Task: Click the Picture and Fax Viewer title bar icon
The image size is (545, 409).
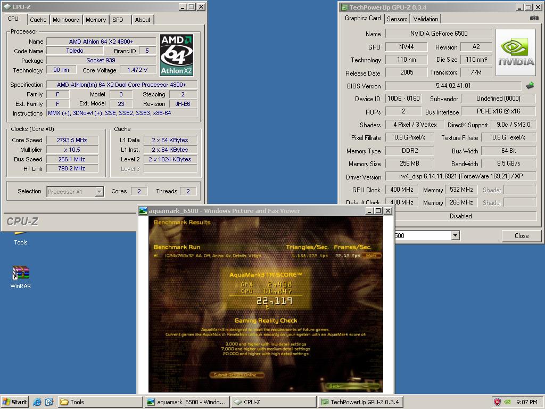Action: coord(143,211)
